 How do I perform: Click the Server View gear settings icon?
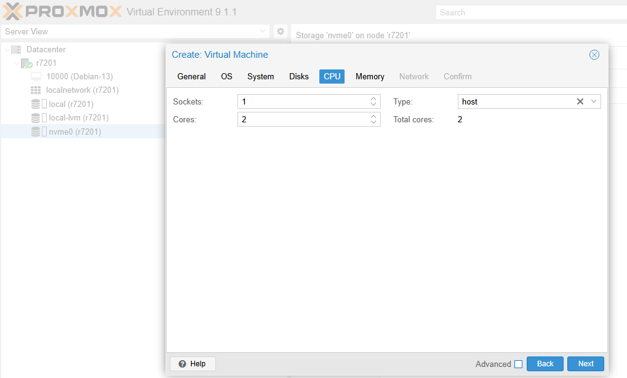pos(280,31)
